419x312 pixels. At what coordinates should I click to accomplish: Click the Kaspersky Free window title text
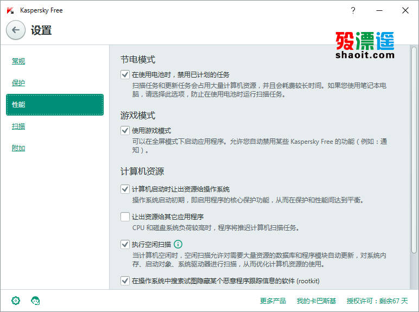tap(41, 10)
